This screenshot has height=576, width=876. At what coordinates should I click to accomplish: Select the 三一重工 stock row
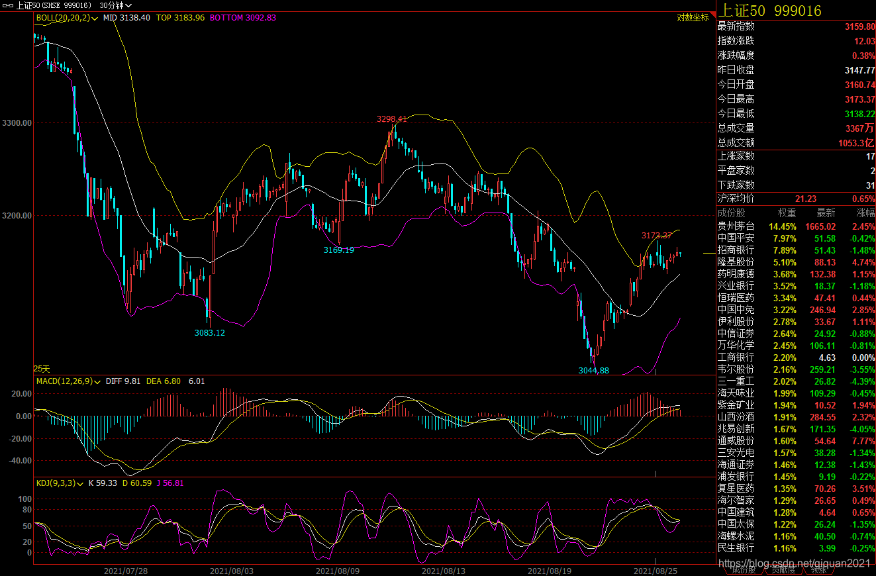797,381
